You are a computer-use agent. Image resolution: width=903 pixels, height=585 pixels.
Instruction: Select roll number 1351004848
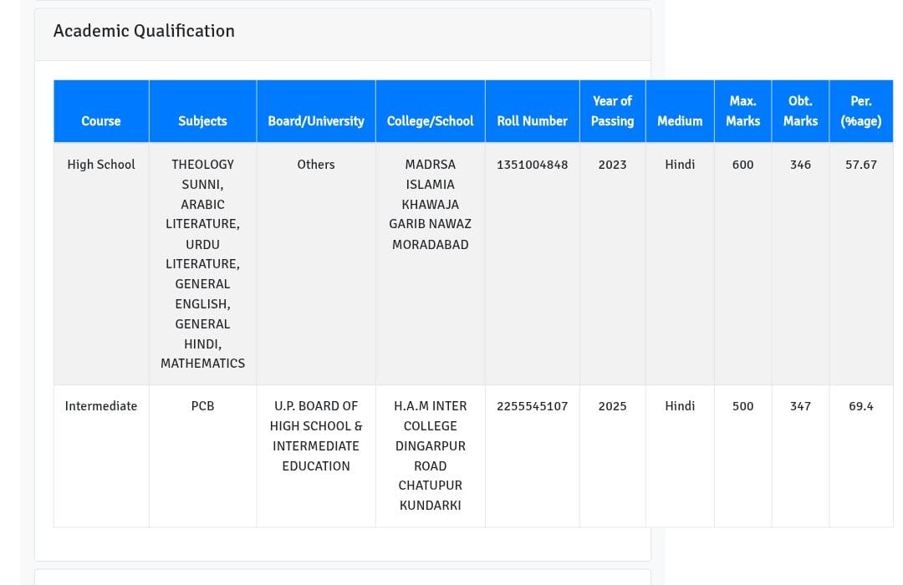532,165
